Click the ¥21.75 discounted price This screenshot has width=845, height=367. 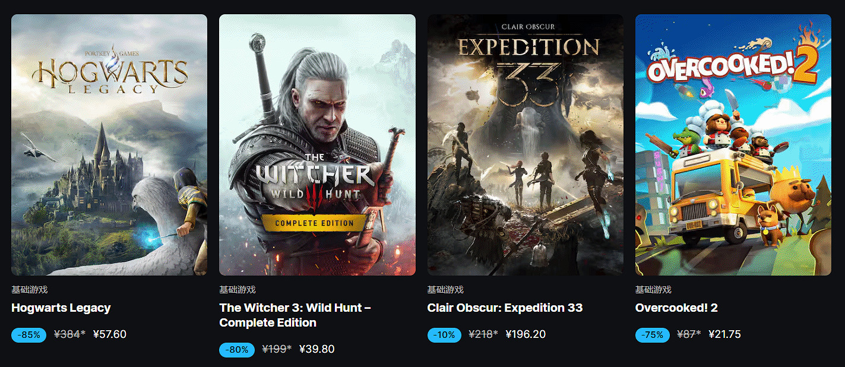[x=724, y=334]
